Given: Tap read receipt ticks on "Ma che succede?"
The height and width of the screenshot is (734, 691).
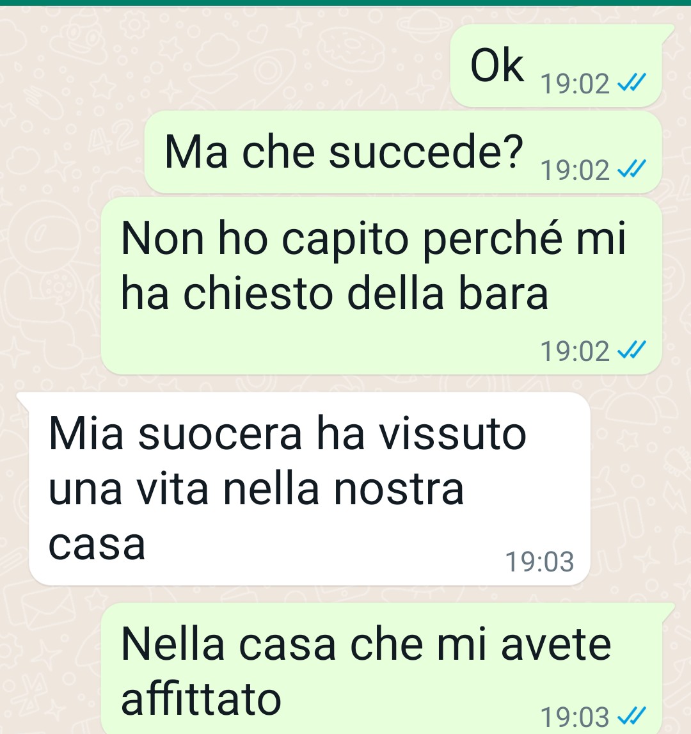Looking at the screenshot, I should pyautogui.click(x=631, y=168).
